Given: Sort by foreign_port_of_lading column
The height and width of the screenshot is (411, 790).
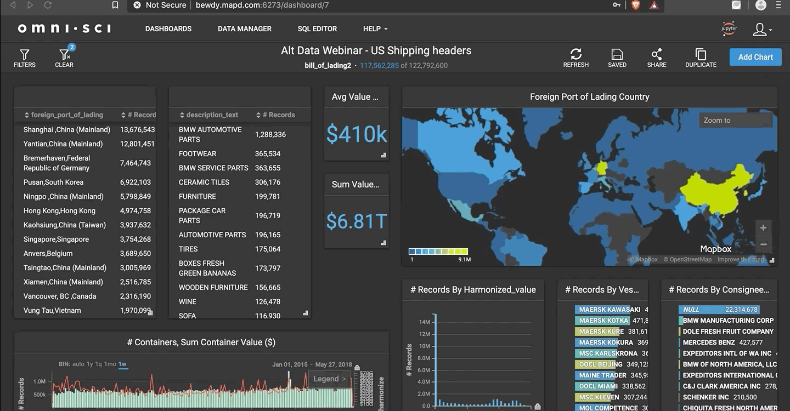Looking at the screenshot, I should tap(64, 115).
